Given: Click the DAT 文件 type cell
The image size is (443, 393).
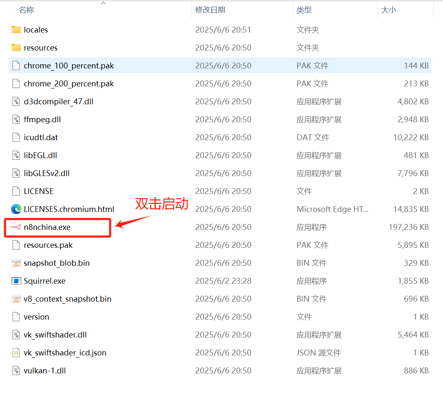Looking at the screenshot, I should click(313, 137).
